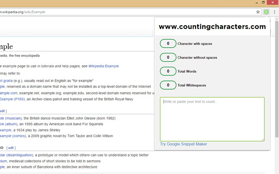Screen dimensions: 279x174
Task: Click into the 'Write or paste your text' box
Action: coord(212,119)
